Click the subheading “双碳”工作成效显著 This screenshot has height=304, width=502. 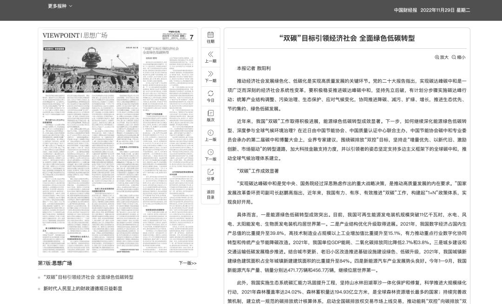click(258, 171)
